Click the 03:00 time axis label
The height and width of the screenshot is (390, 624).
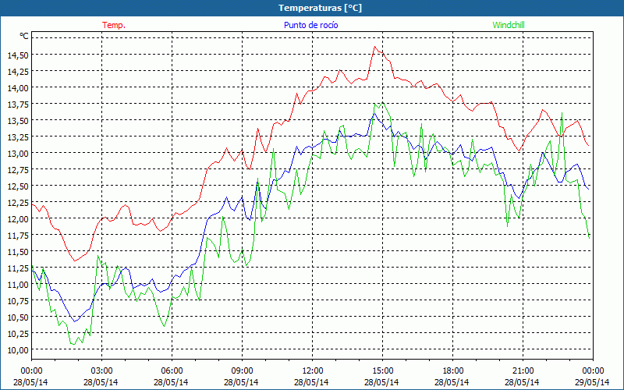pyautogui.click(x=102, y=370)
